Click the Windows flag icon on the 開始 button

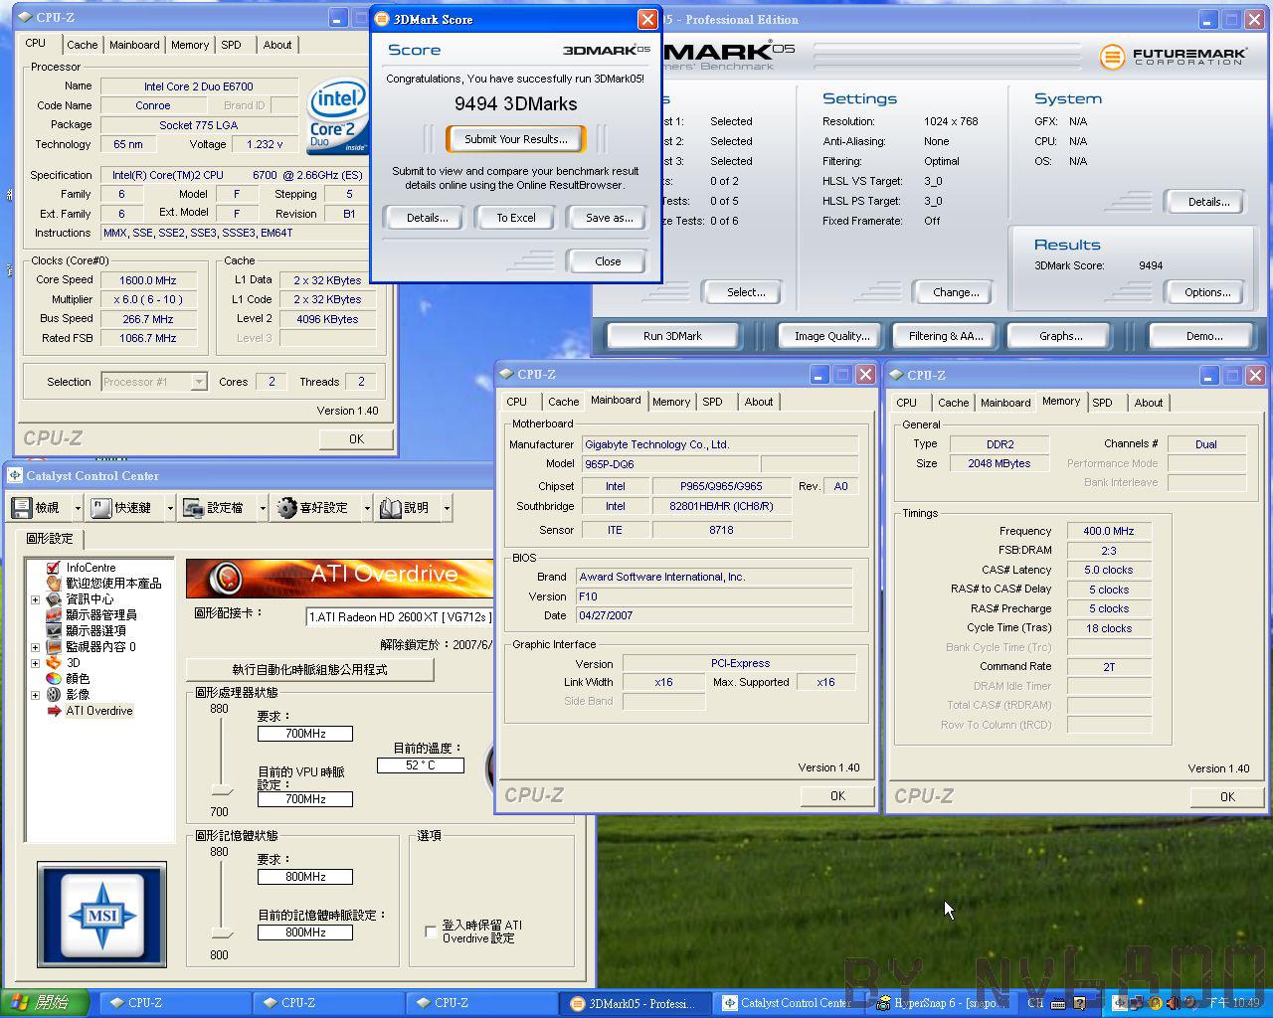click(20, 1003)
